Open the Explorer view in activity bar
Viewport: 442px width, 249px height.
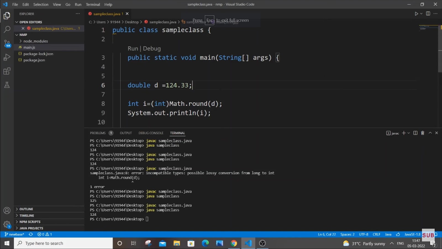[7, 16]
